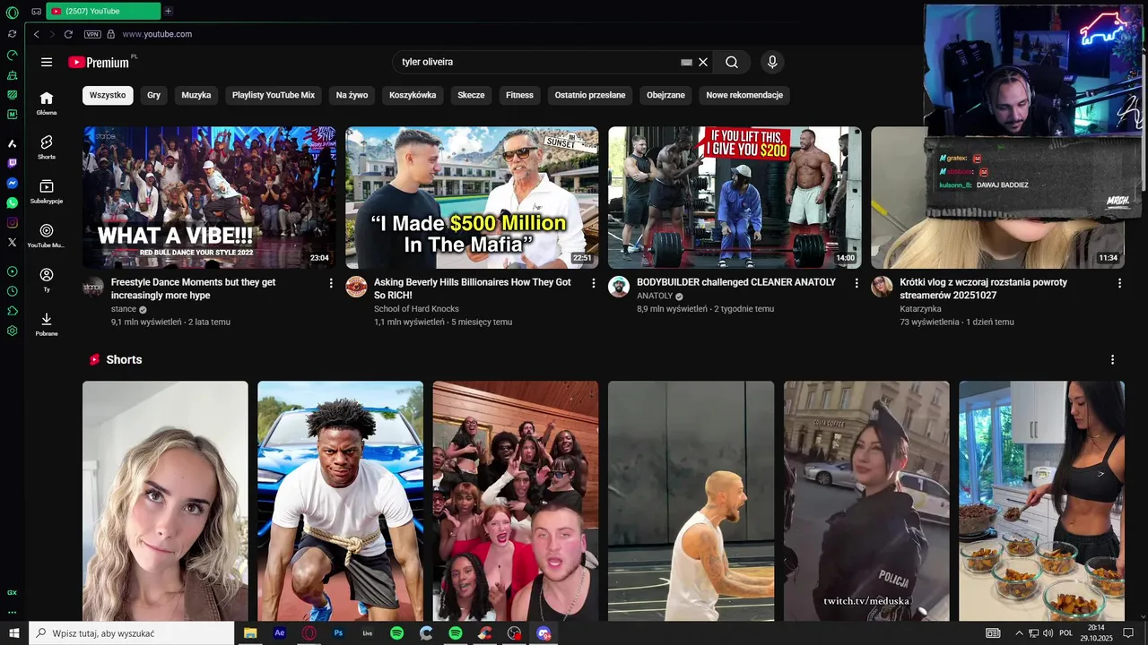Clear the search query with X
Screen dimensions: 1148x645
[703, 62]
